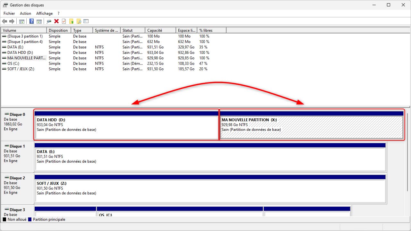Click the Disque 0 drive icon

(6, 114)
